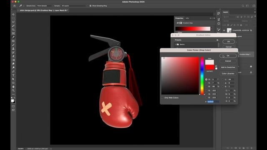The image size is (267, 150).
Task: Click the Home icon in options bar
Action: [x=15, y=6]
